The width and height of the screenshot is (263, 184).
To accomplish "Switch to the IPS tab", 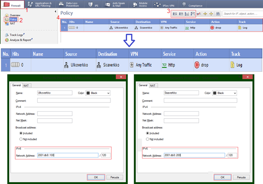I will click(93, 5).
